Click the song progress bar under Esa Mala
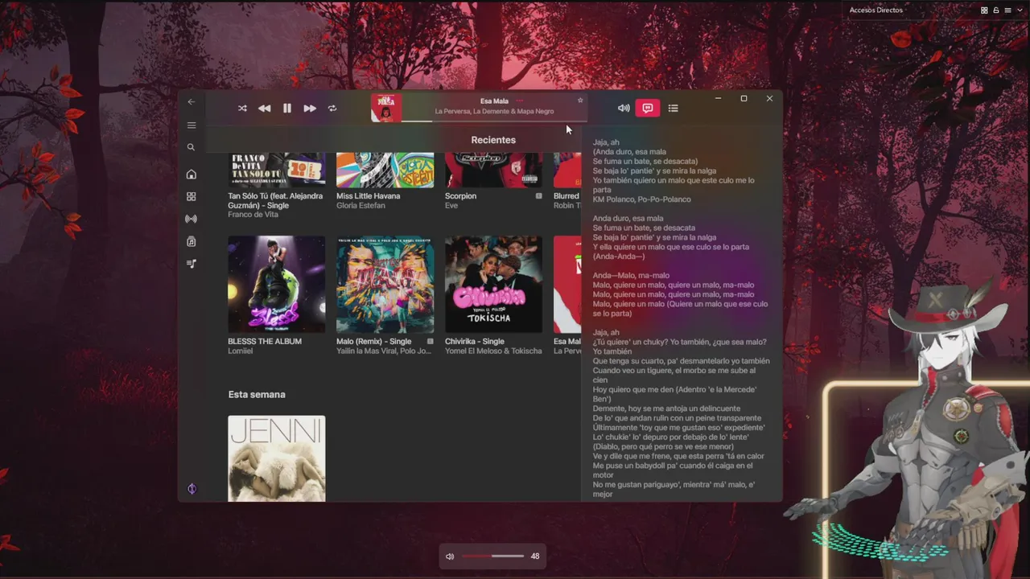Viewport: 1030px width, 579px height. click(495, 121)
